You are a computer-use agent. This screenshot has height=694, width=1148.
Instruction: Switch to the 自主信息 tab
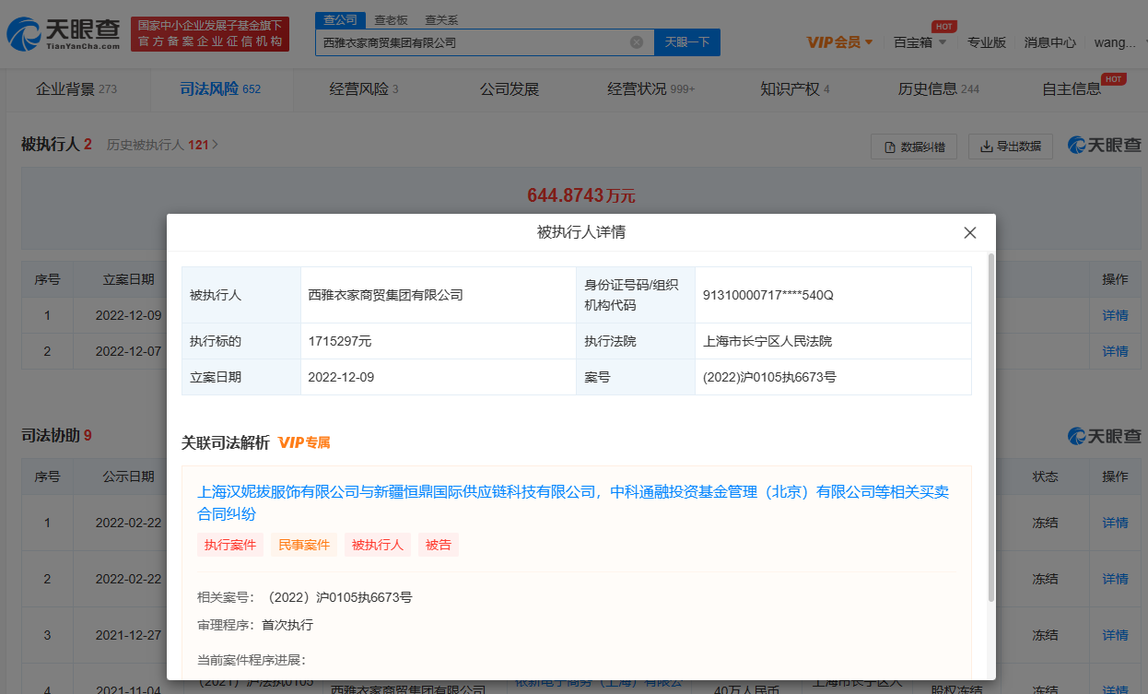[x=1072, y=89]
